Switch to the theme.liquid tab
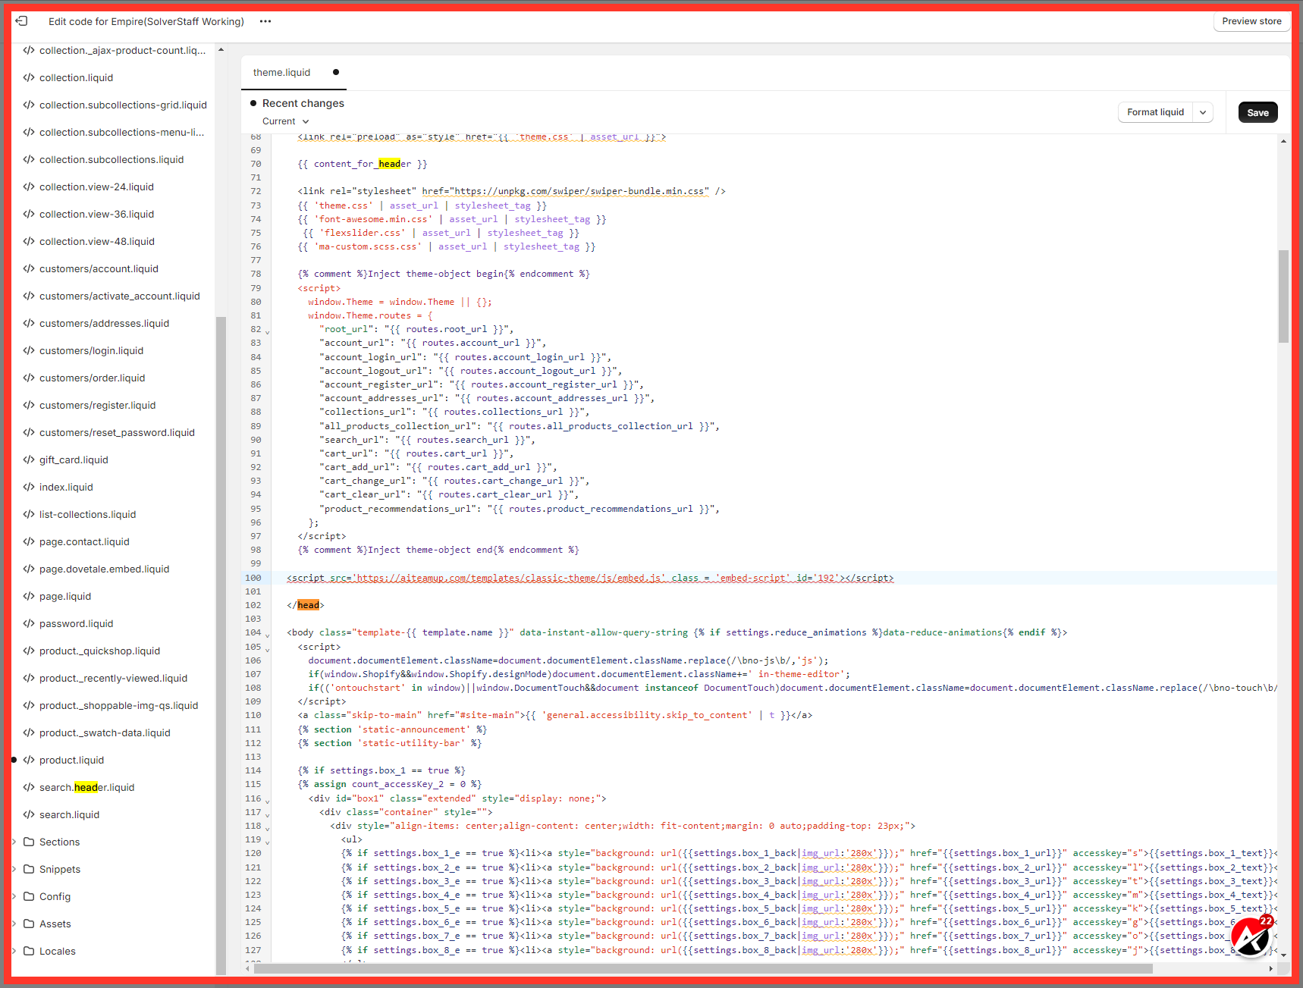Image resolution: width=1303 pixels, height=988 pixels. [282, 73]
